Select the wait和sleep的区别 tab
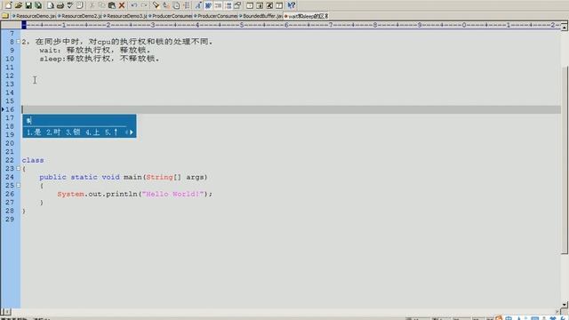The height and width of the screenshot is (320, 569). (306, 16)
